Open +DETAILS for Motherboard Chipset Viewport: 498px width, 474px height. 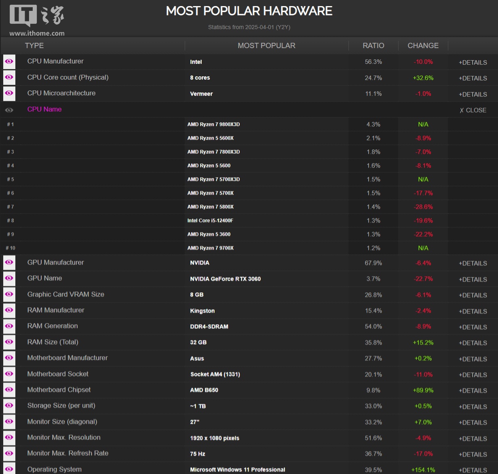473,390
